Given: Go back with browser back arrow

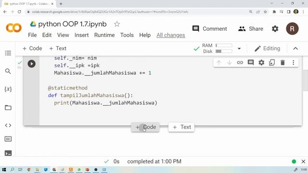Looking at the screenshot, I should (5, 12).
